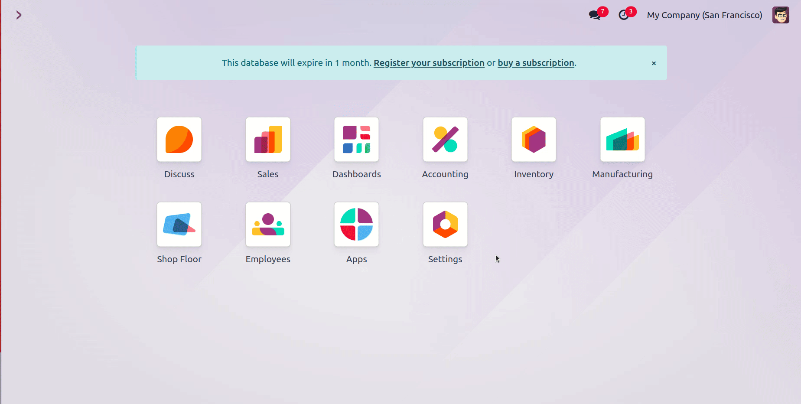Open the Settings app icon
Image resolution: width=801 pixels, height=404 pixels.
click(445, 225)
